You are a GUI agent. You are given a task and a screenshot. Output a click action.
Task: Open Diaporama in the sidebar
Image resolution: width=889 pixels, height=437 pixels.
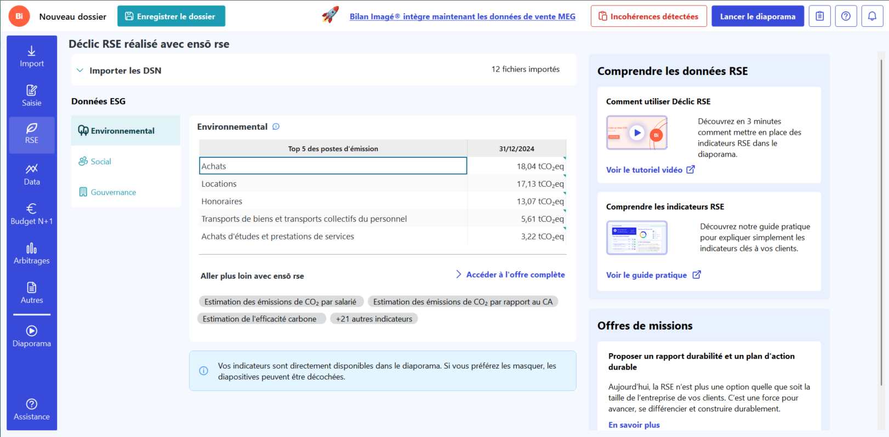click(x=32, y=336)
